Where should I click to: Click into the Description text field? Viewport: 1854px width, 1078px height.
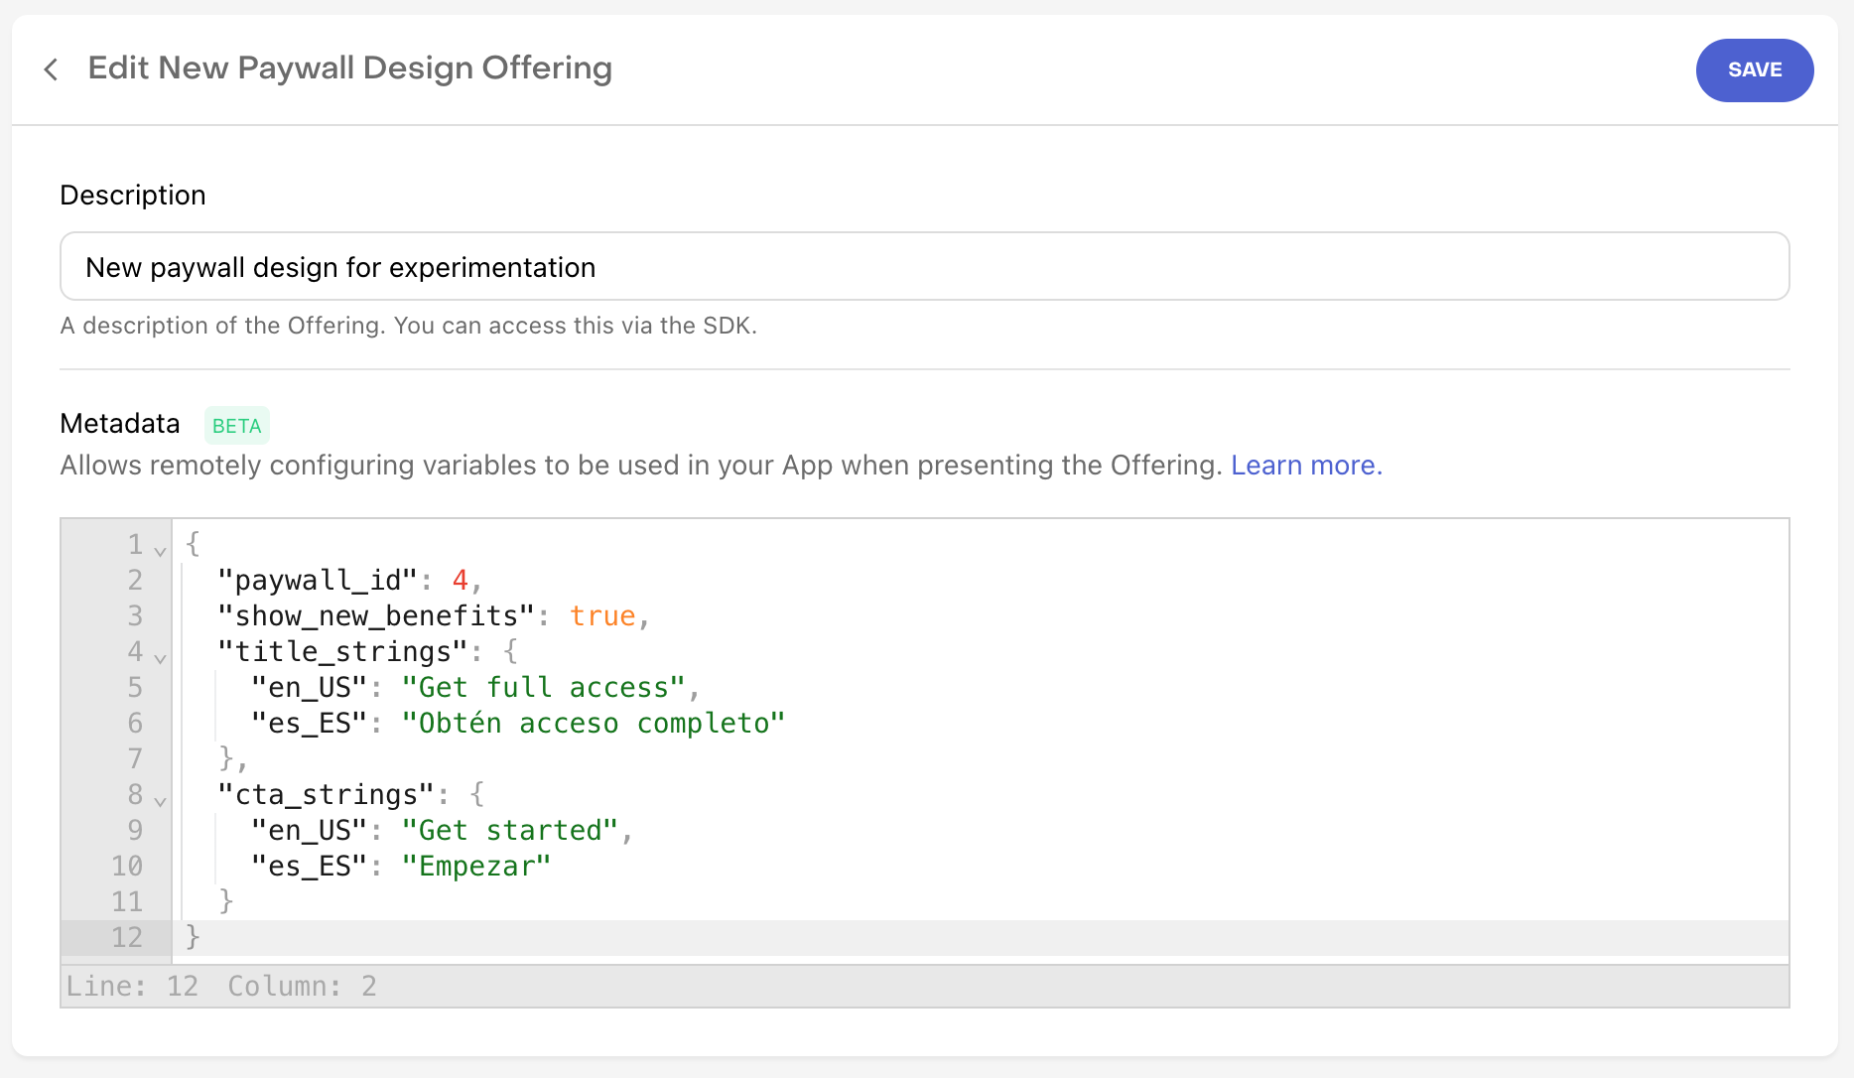[x=923, y=267]
